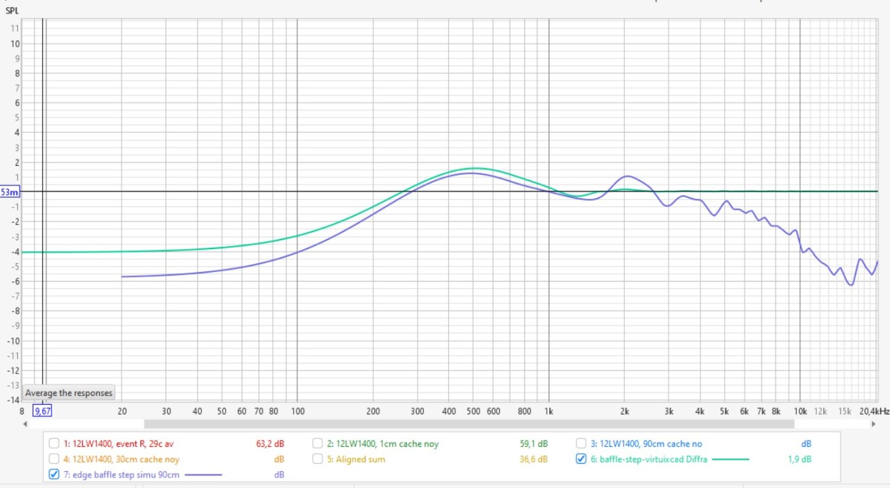Click the SPL axis label
The height and width of the screenshot is (488, 890).
tap(13, 11)
